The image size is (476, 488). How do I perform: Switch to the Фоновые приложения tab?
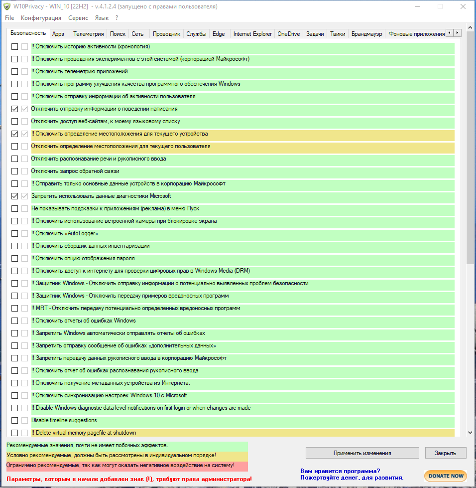[416, 34]
